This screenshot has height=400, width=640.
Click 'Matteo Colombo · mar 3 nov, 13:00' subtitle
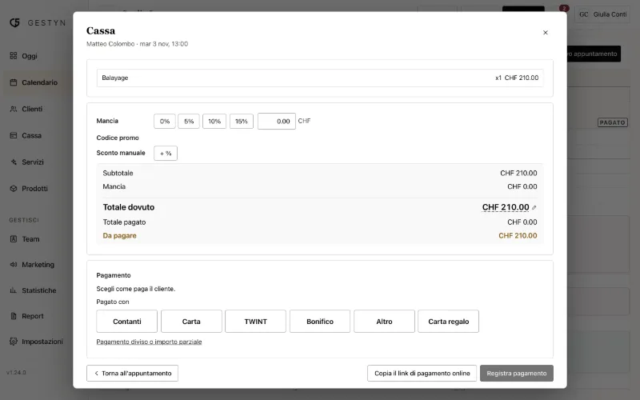click(x=137, y=44)
